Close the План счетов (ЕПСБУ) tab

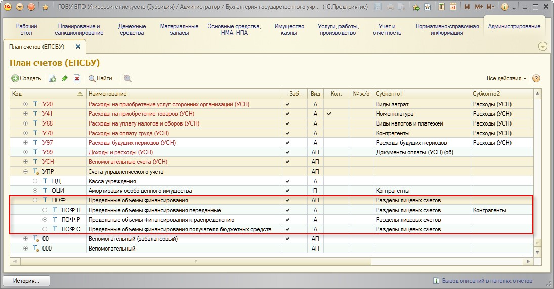click(x=78, y=46)
